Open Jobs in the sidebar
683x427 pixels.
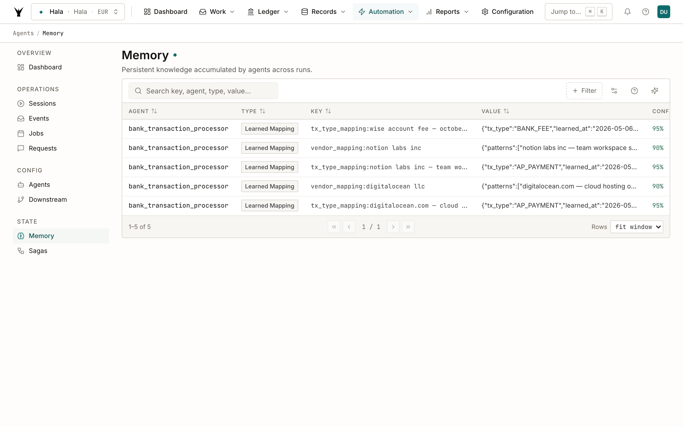(x=61, y=133)
